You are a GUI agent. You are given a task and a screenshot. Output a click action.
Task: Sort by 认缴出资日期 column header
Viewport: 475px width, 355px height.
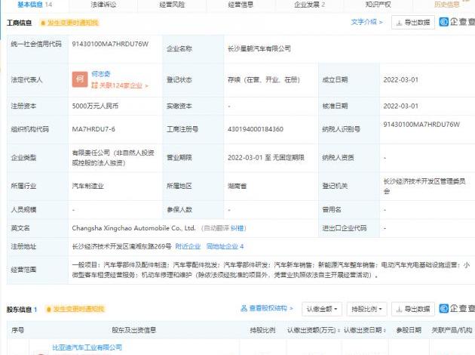click(x=365, y=330)
